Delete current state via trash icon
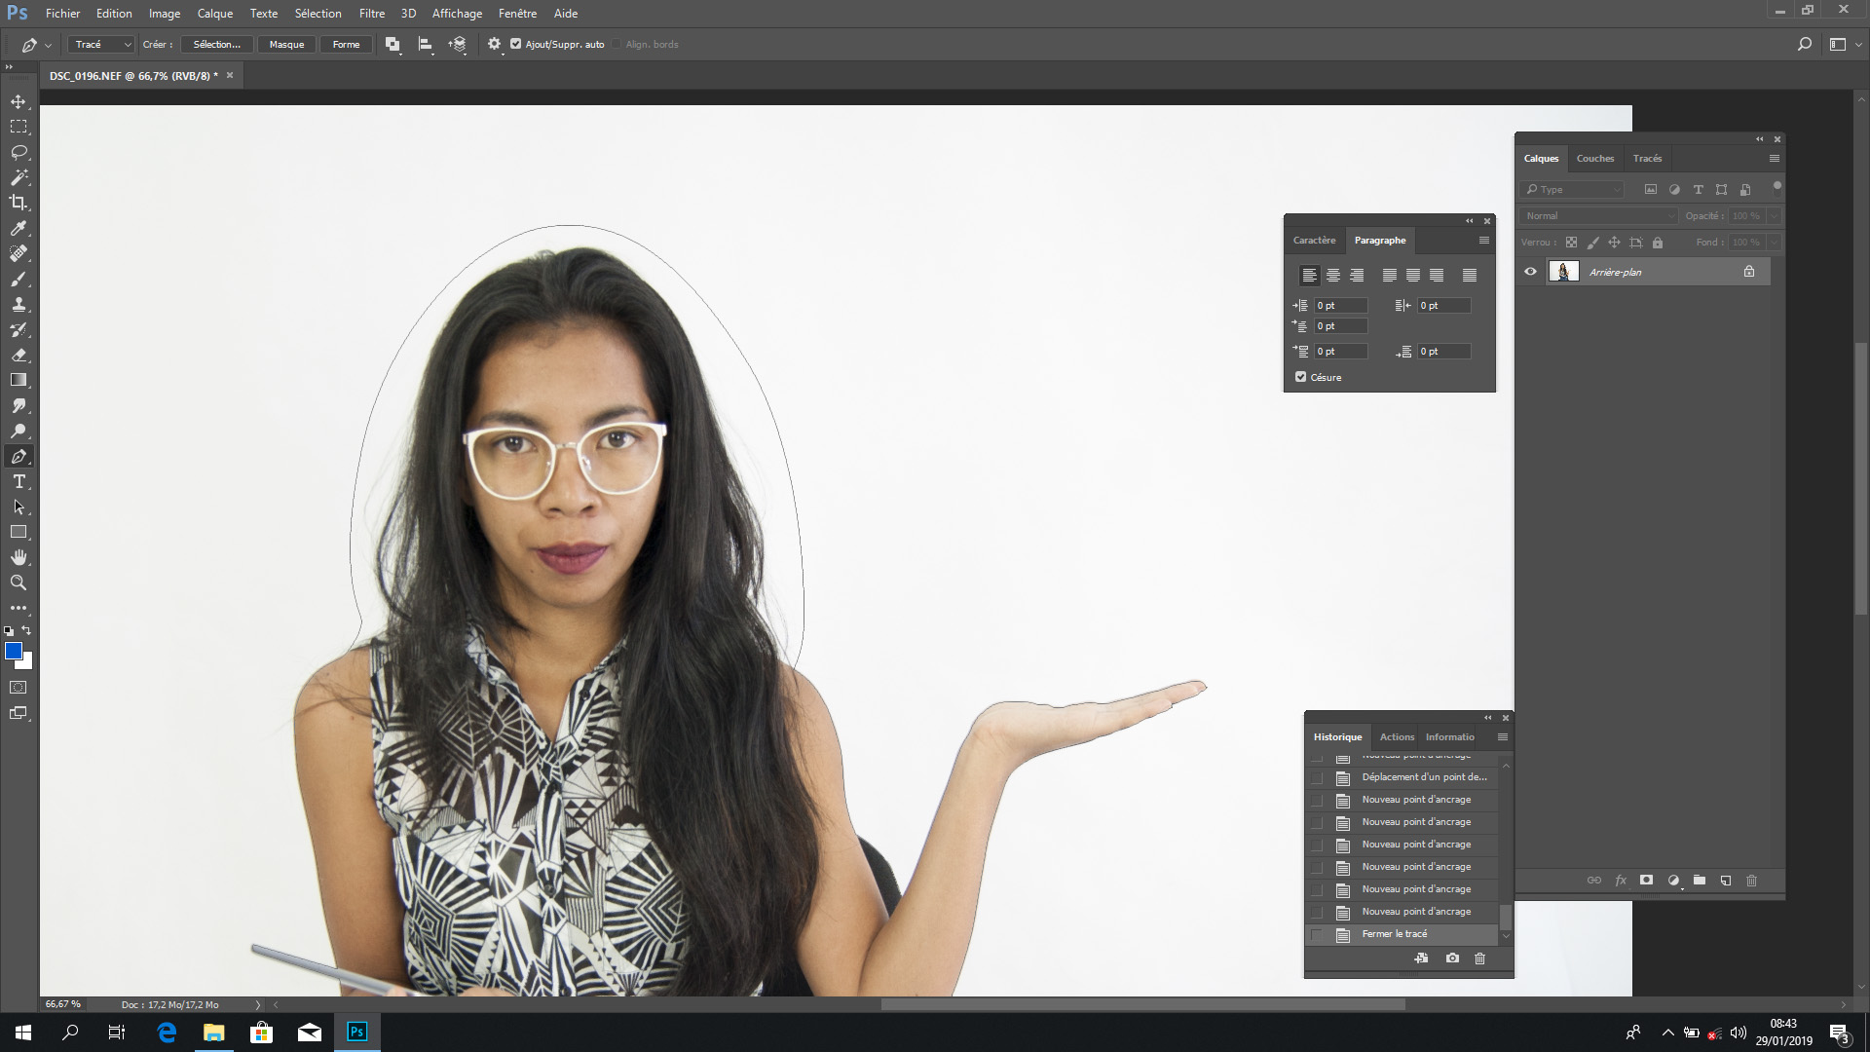The width and height of the screenshot is (1870, 1052). (x=1479, y=958)
